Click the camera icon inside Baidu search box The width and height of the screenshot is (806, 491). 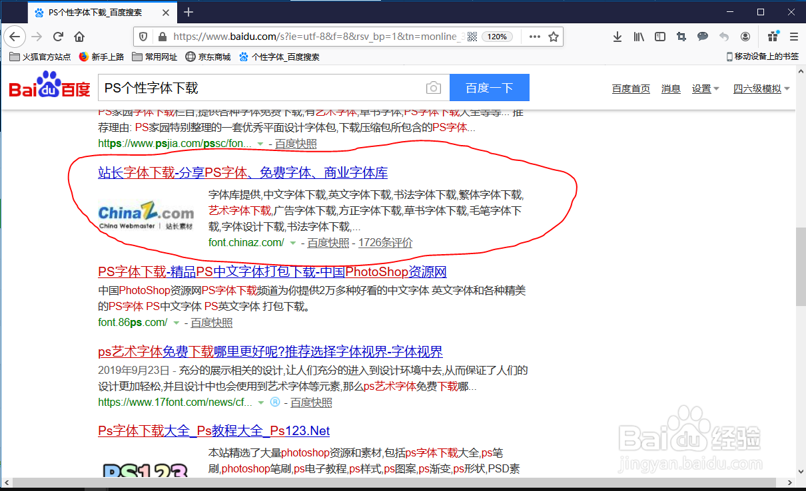point(434,87)
